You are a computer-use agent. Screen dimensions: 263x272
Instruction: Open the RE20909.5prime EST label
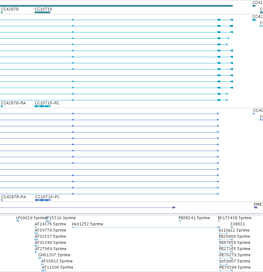click(235, 236)
